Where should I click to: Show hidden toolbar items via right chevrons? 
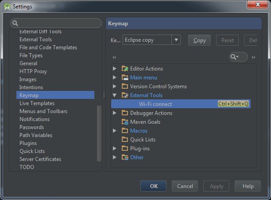pyautogui.click(x=253, y=58)
